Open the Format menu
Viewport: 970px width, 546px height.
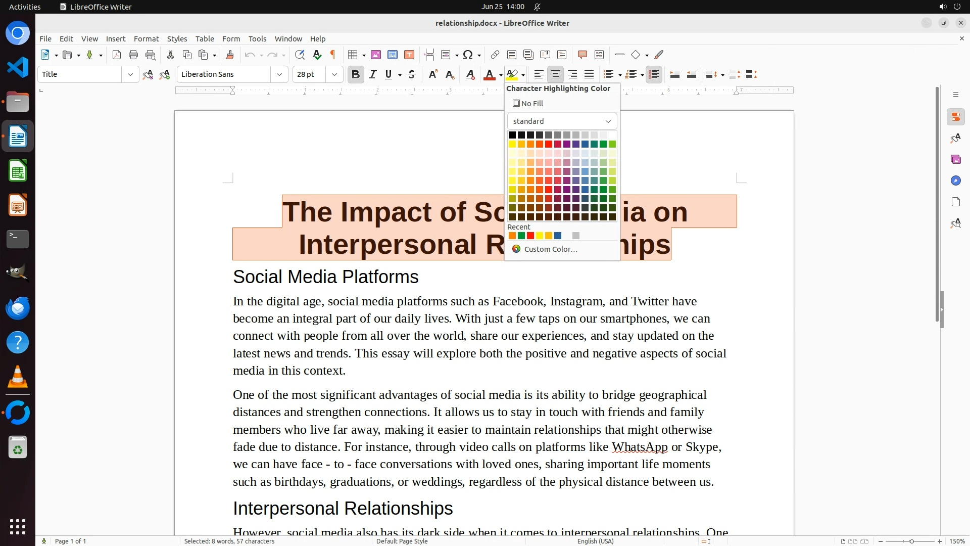[146, 39]
